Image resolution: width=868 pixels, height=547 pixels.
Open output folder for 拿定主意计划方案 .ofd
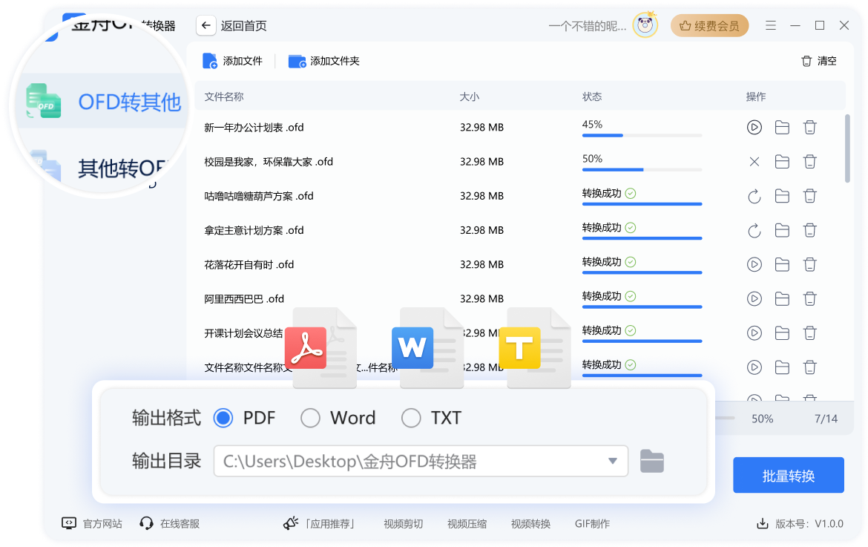click(x=782, y=230)
